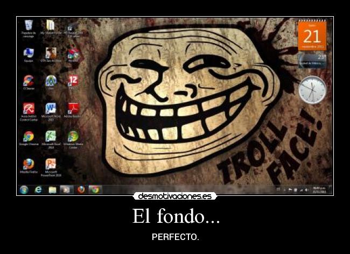Open the network tray icon

point(301,190)
